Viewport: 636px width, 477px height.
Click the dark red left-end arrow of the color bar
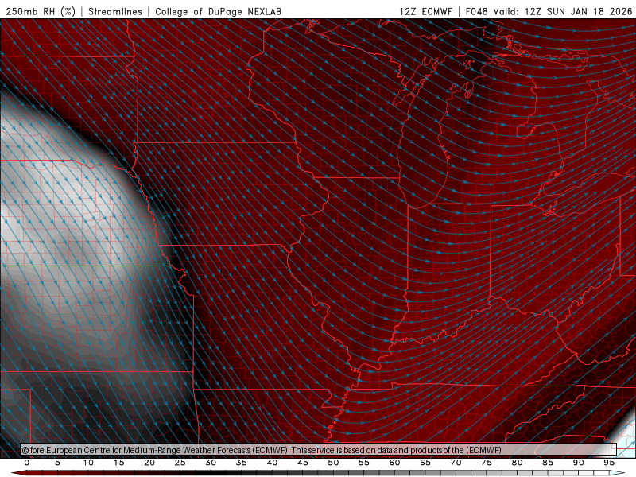pos(18,473)
